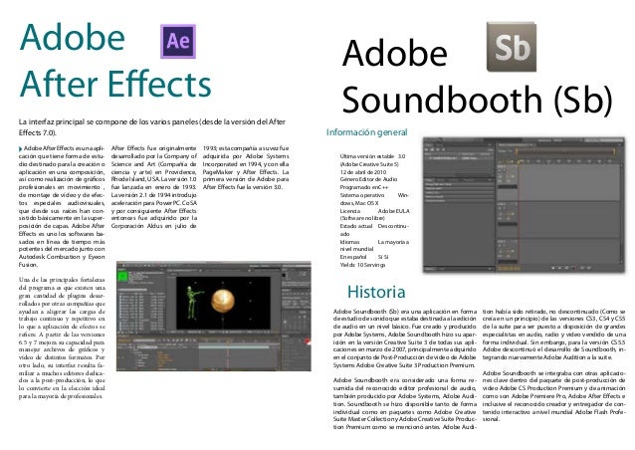Click the "(Adobe Creative Suite 5)" line
This screenshot has width=635, height=450.
point(369,164)
